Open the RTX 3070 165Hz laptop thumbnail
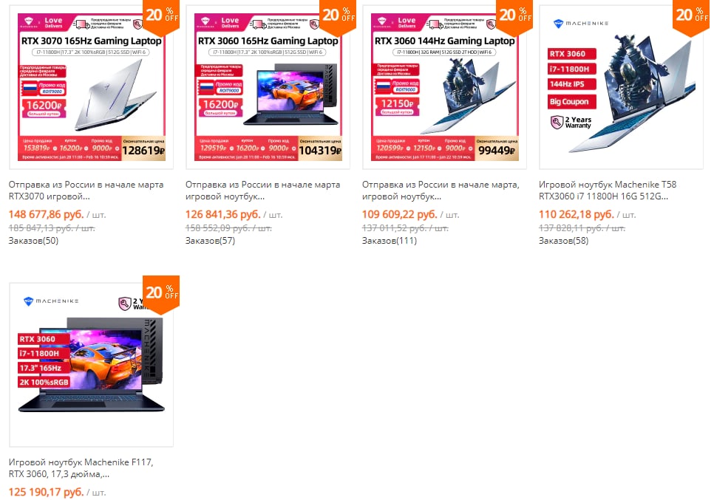 (x=91, y=87)
